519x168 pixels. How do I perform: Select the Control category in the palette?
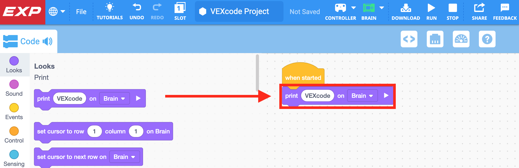coord(14,134)
